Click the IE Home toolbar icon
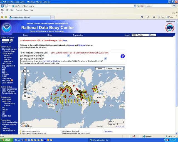Image resolution: width=178 pixels, height=142 pixels. (x=142, y=17)
